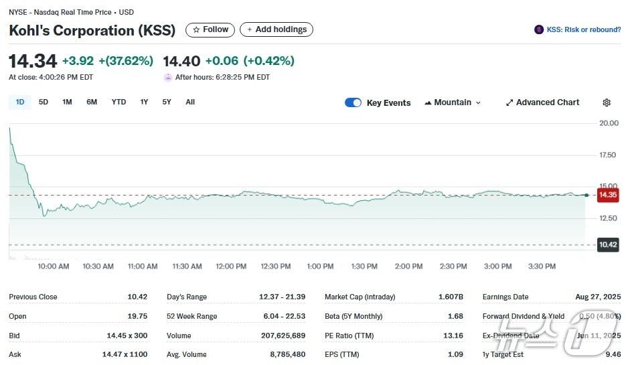Click the 10.42 previous close marker
This screenshot has width=626, height=365.
(607, 244)
